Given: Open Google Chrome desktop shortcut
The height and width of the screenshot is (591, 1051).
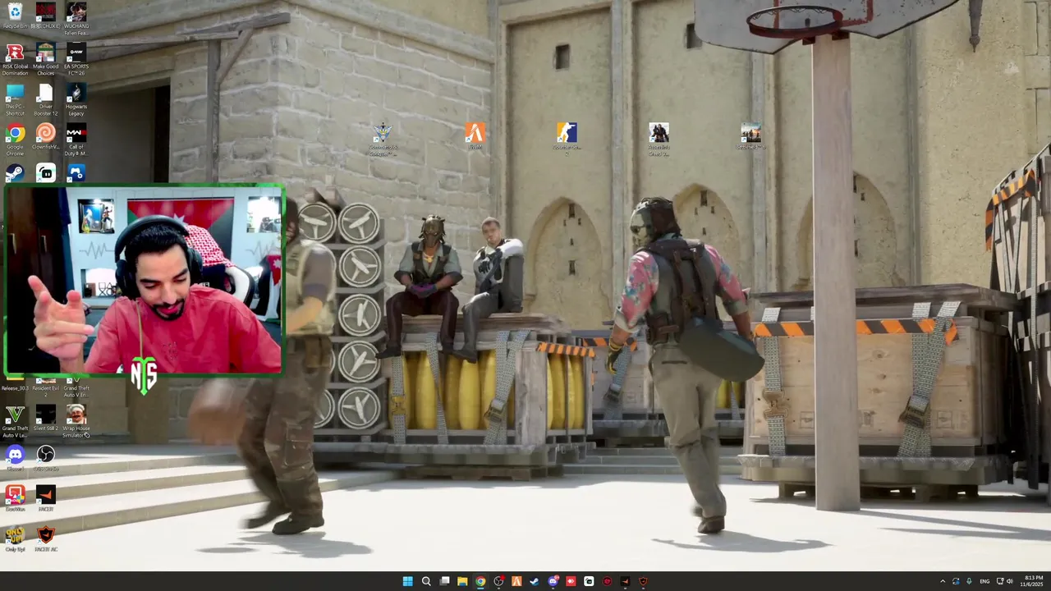Looking at the screenshot, I should [x=15, y=140].
